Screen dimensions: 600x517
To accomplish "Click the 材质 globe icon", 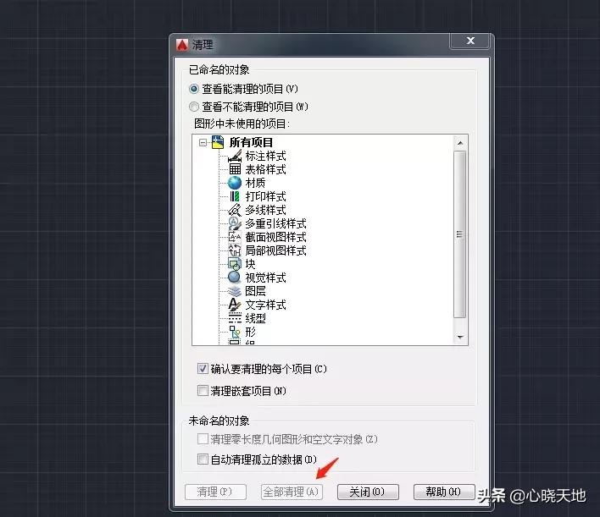I will [x=235, y=183].
